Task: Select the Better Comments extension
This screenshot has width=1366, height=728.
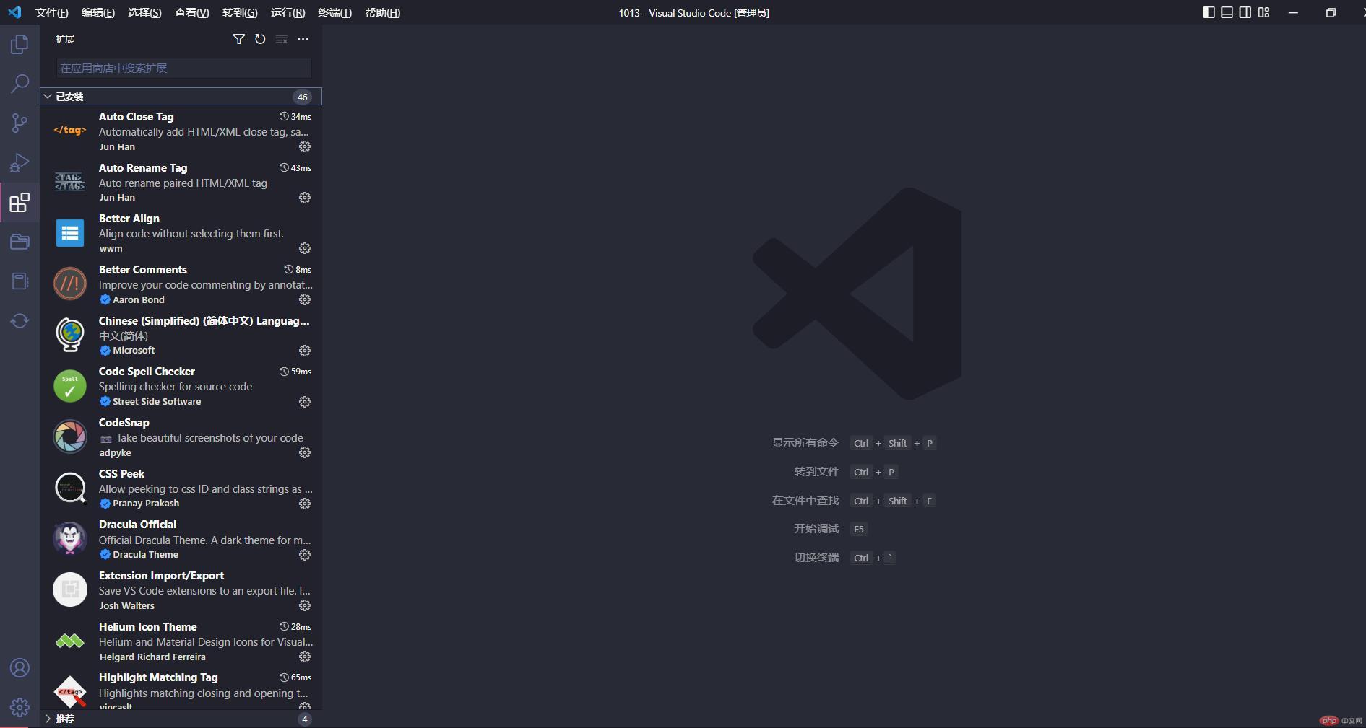Action: 181,284
